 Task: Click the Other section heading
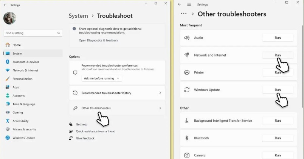(x=184, y=108)
